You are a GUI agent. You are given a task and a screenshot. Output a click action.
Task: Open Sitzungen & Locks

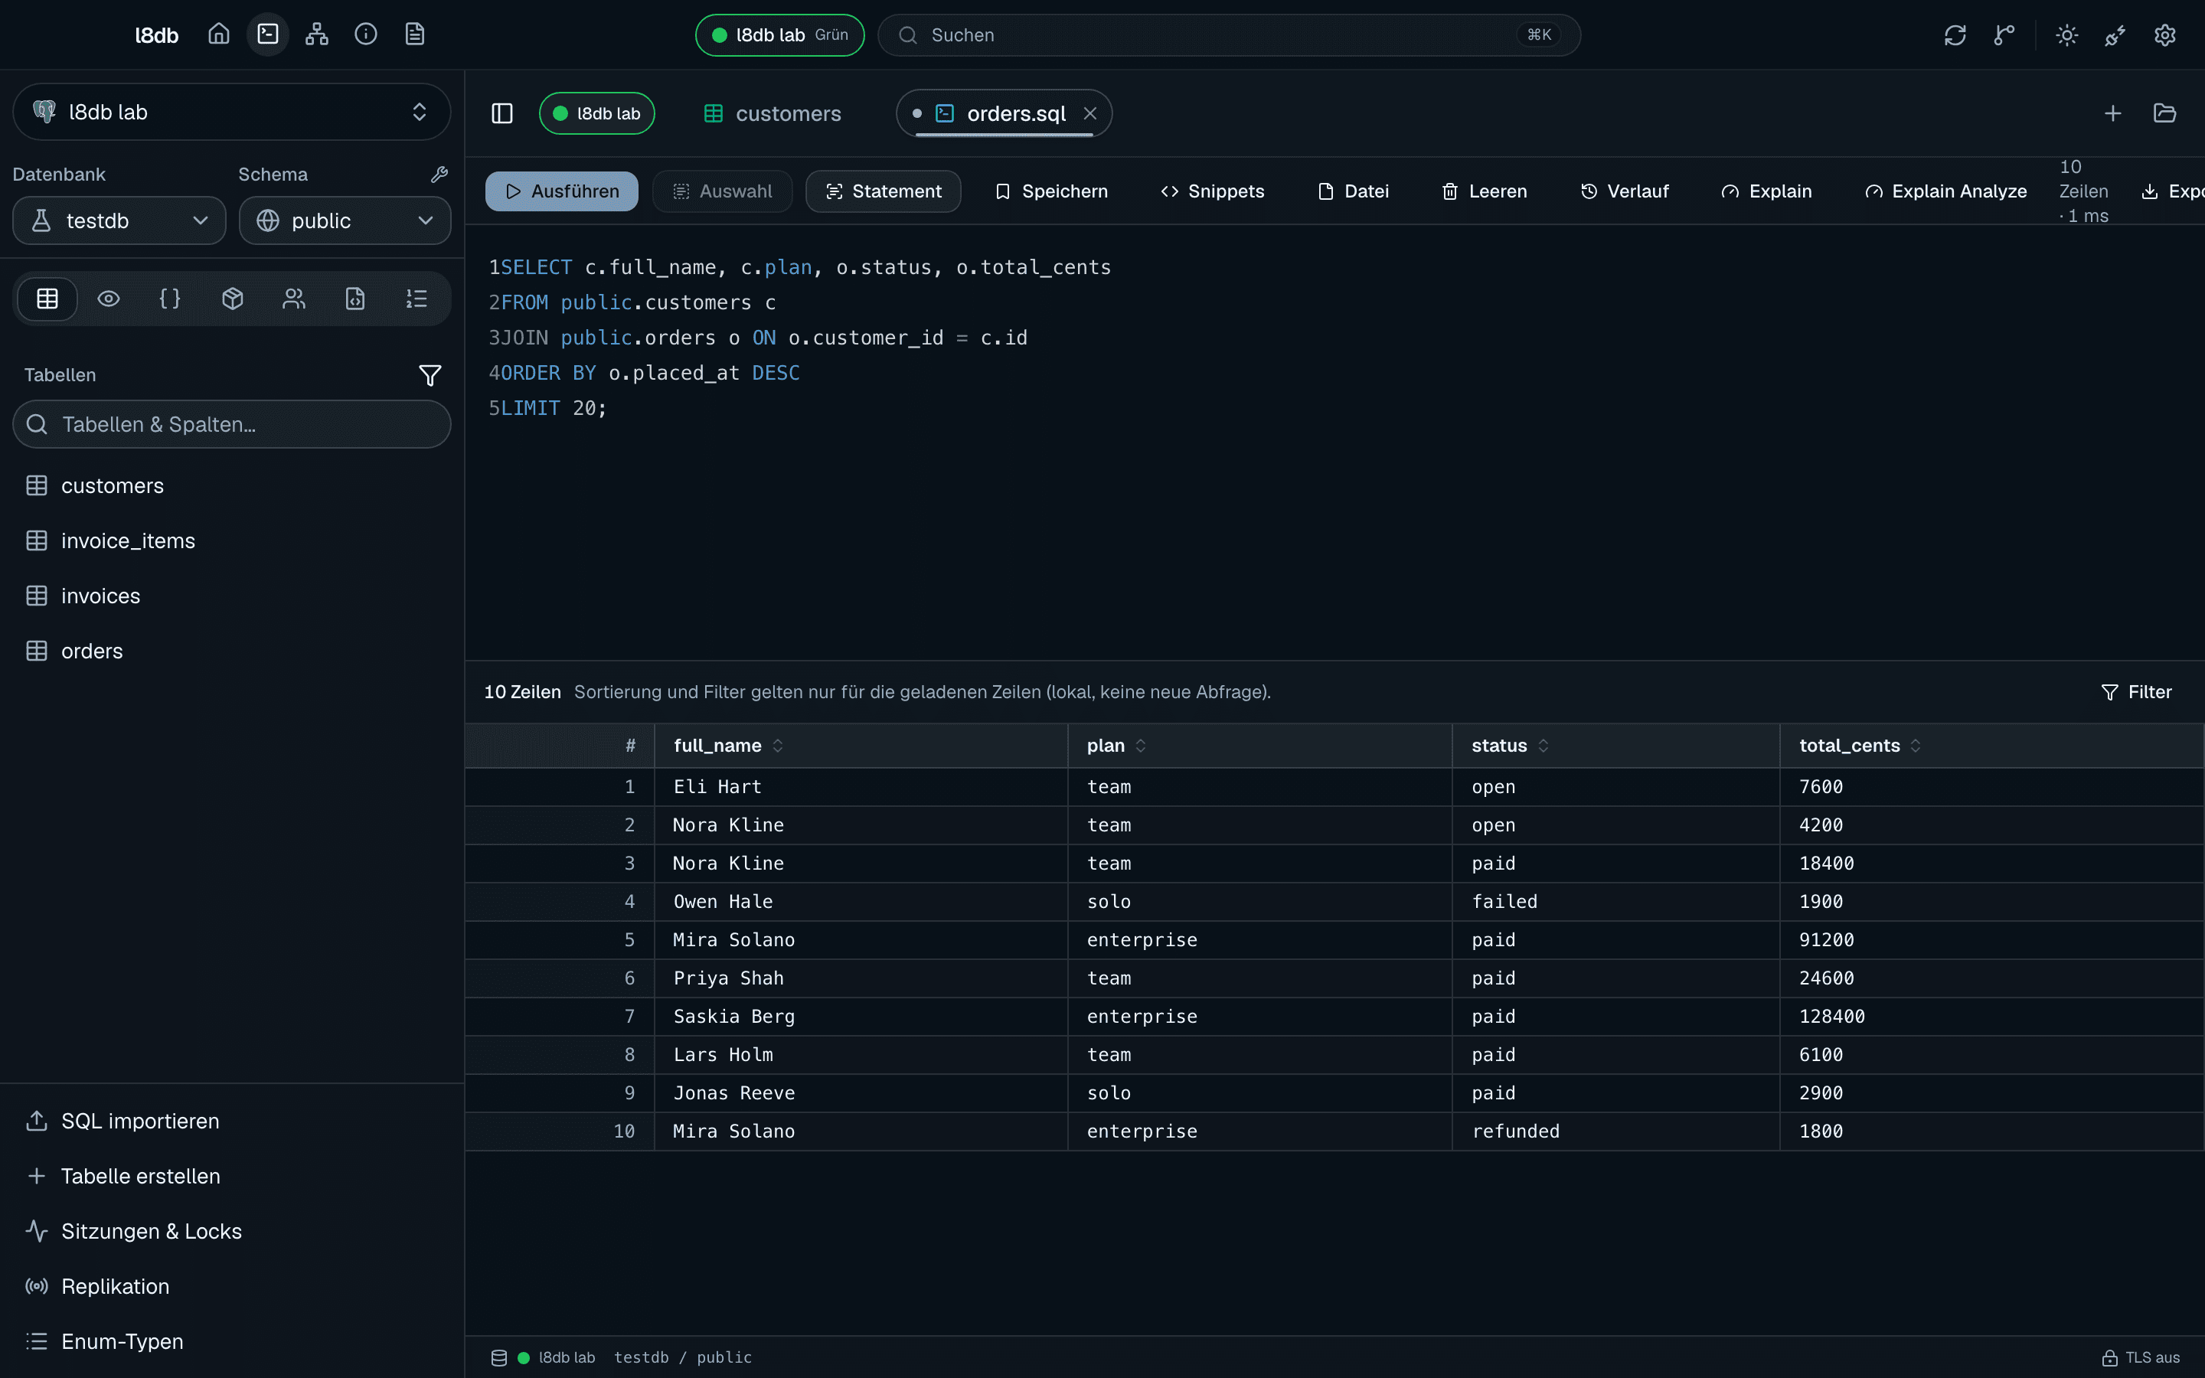click(x=231, y=1231)
